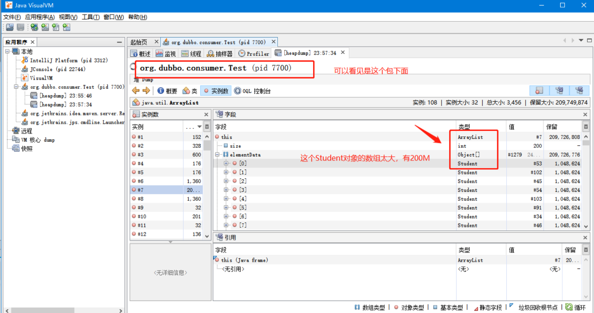Click the forward arrow in heap dump toolbar
The height and width of the screenshot is (313, 594).
point(146,91)
